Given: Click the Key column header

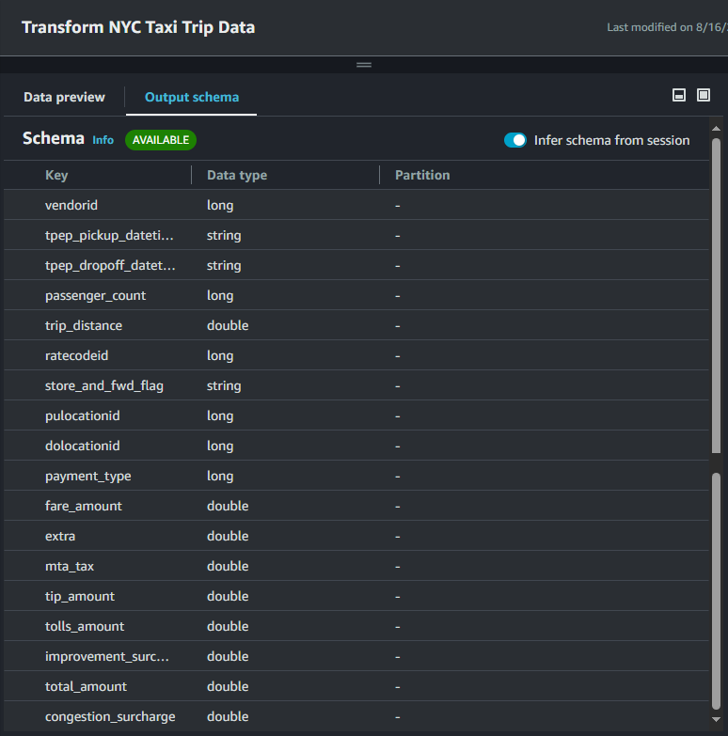Looking at the screenshot, I should (56, 175).
